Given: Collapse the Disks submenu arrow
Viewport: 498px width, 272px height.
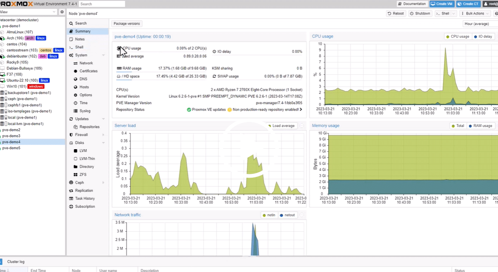Looking at the screenshot, I should click(103, 143).
